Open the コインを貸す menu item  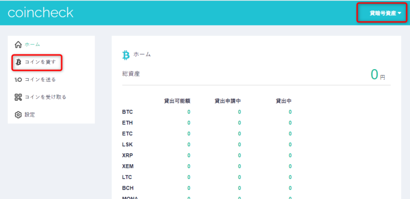point(40,62)
